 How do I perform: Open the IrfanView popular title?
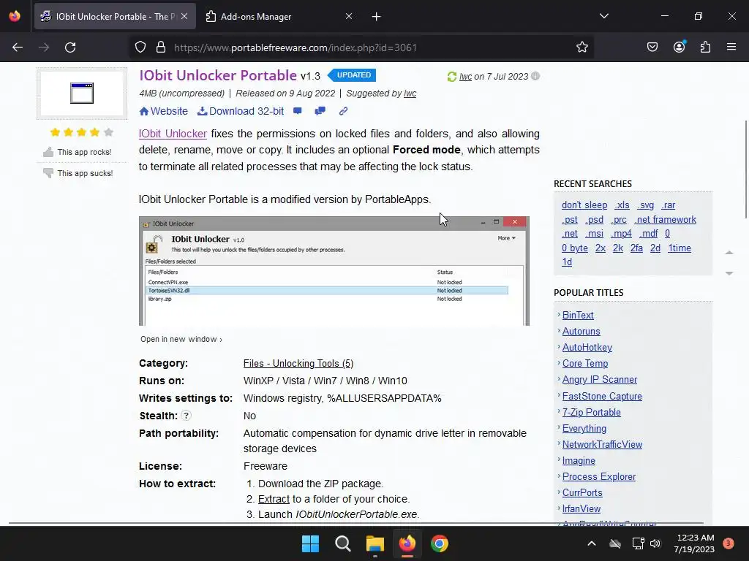581,509
